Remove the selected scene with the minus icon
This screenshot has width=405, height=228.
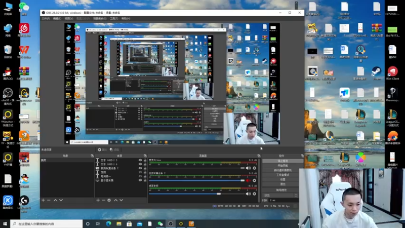[49, 200]
